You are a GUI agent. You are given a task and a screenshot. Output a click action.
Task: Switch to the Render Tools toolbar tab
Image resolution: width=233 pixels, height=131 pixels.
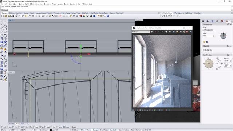pyautogui.click(x=103, y=13)
